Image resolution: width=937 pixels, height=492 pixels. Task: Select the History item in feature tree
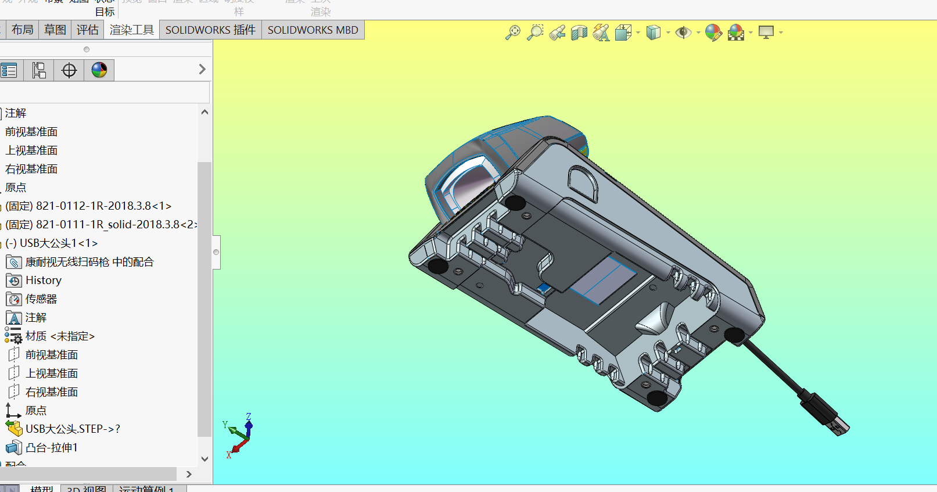pos(44,281)
